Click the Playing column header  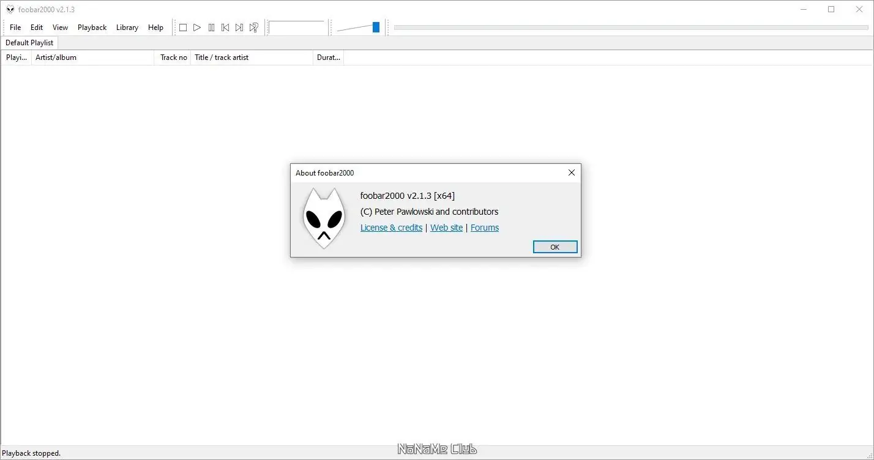tap(17, 57)
